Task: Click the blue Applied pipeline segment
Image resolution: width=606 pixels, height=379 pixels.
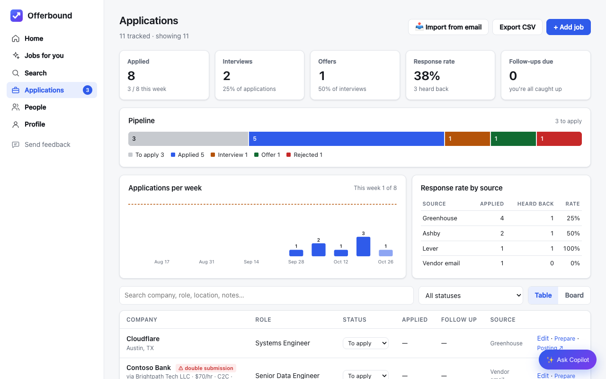Action: 347,139
